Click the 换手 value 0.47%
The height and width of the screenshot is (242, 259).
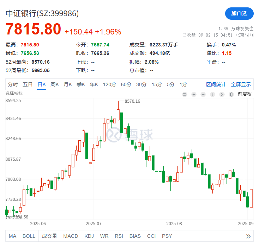click(229, 45)
